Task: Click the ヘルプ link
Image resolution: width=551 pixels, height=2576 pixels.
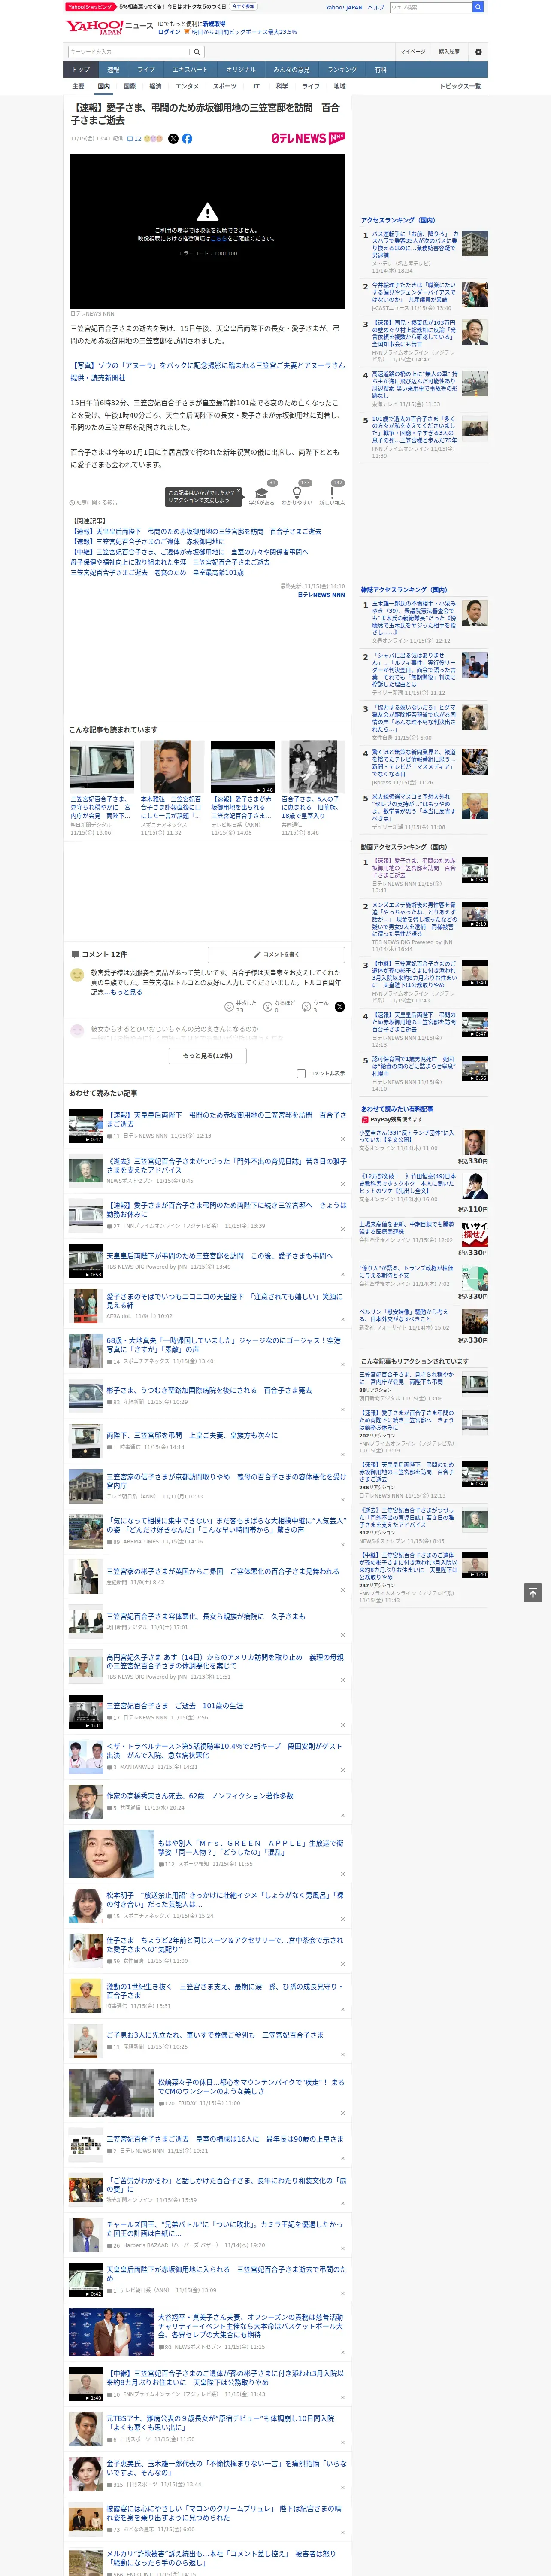Action: click(x=375, y=7)
